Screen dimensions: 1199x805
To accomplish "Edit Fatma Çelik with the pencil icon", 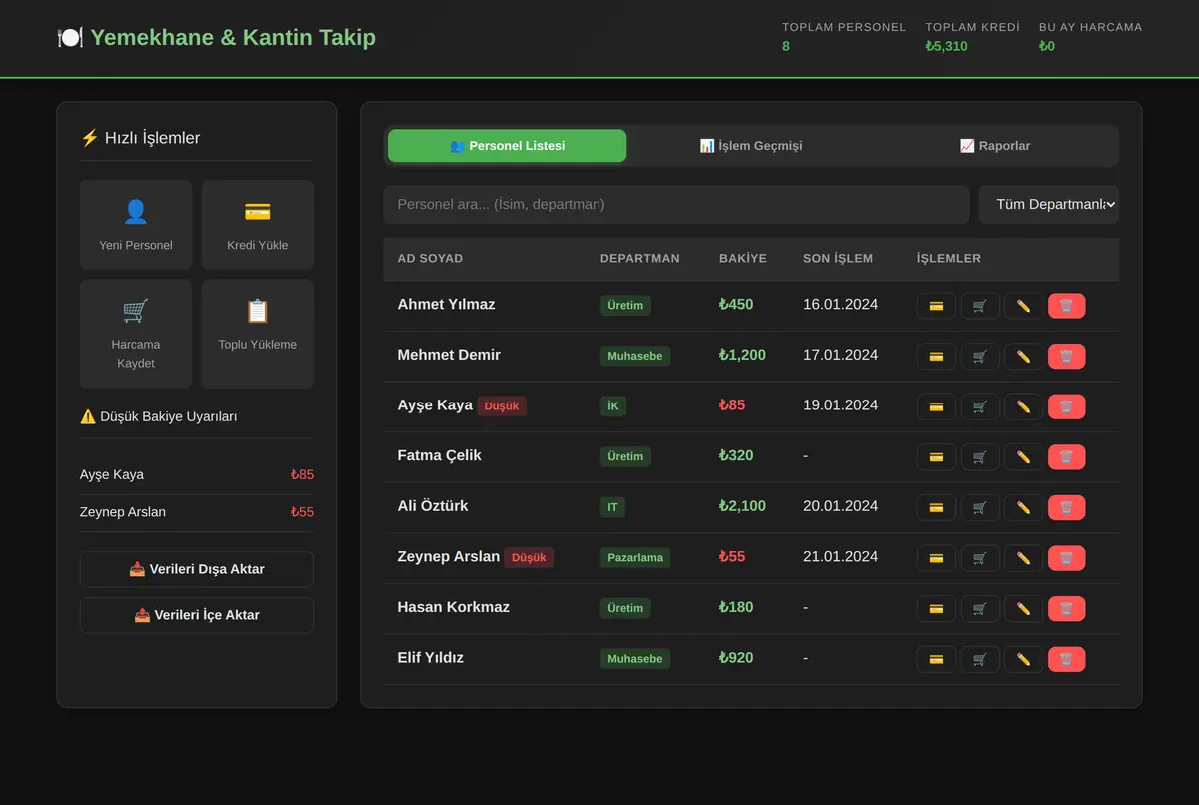I will 1023,457.
